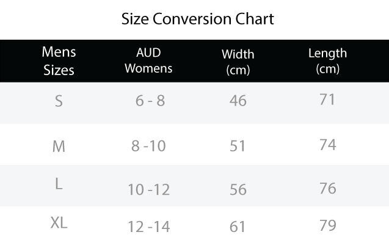Click the 8 - 10 womens size

click(148, 146)
